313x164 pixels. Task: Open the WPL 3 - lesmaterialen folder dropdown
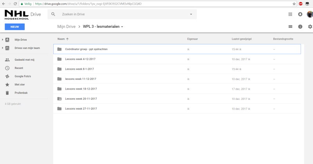tap(122, 27)
